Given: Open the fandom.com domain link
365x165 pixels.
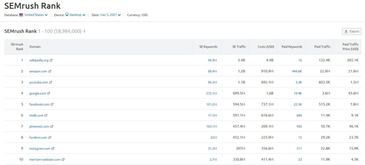Looking at the screenshot, I should [x=38, y=137].
